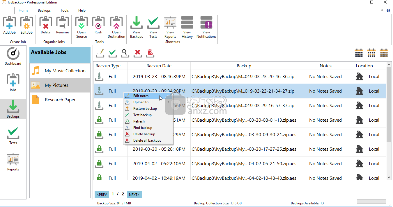Sort by Backup Date column header
This screenshot has height=207, width=393.
coord(159,66)
